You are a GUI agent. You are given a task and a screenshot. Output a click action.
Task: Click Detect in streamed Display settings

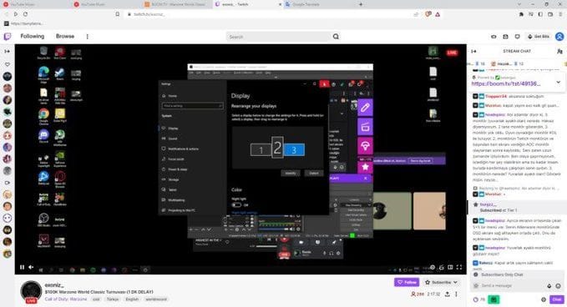click(x=313, y=173)
